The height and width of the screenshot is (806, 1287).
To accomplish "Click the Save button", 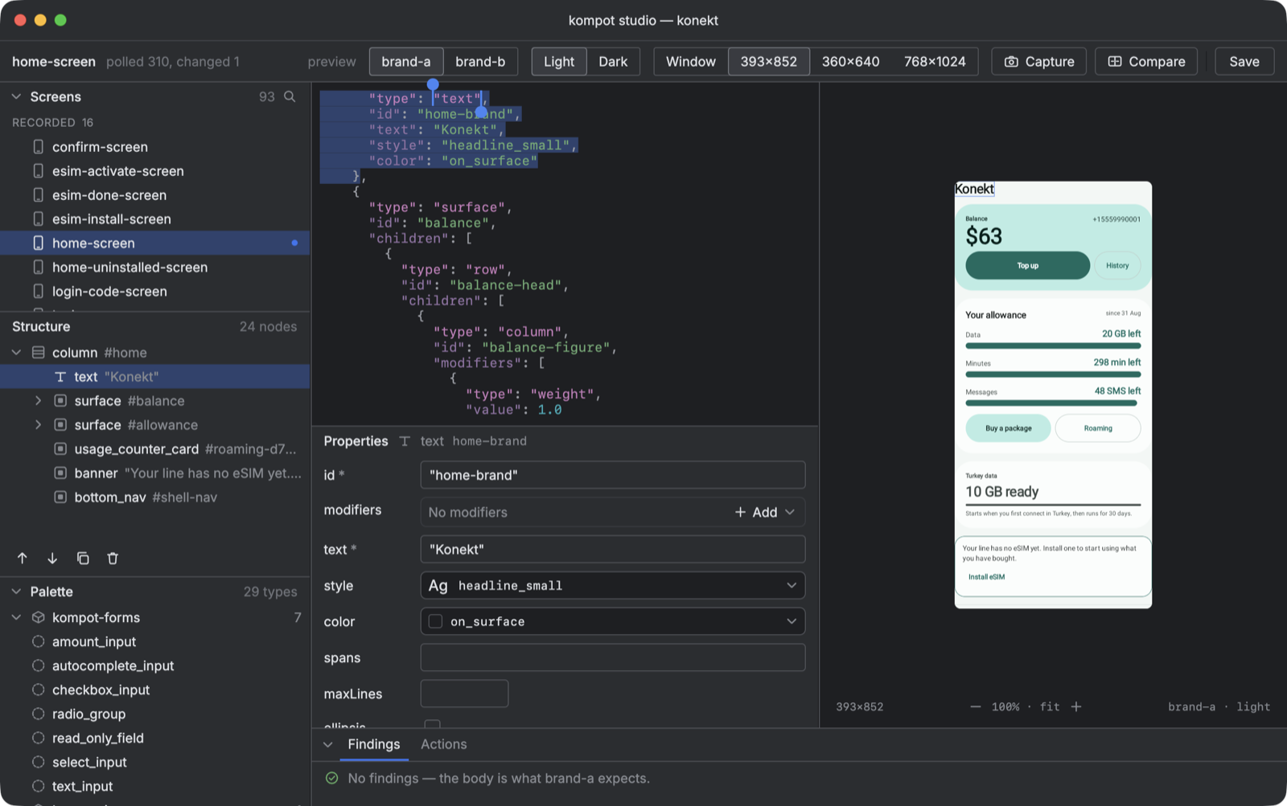I will pyautogui.click(x=1244, y=62).
